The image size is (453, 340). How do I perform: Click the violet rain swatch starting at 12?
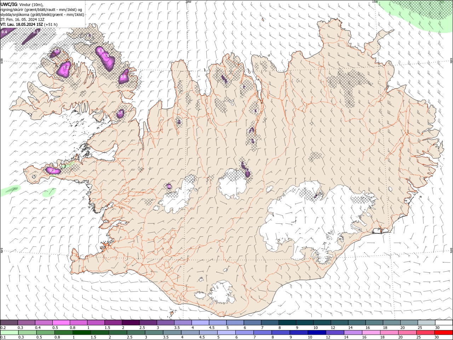pyautogui.click(x=335, y=333)
